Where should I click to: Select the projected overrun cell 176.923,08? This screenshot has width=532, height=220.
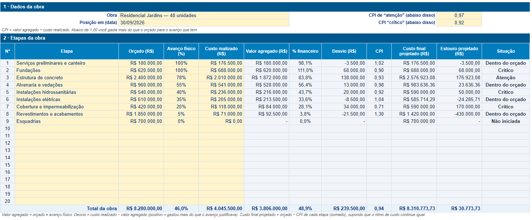[459, 77]
